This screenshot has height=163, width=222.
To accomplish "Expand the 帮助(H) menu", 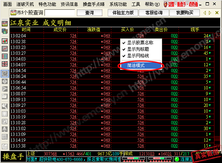I will click(x=151, y=4).
